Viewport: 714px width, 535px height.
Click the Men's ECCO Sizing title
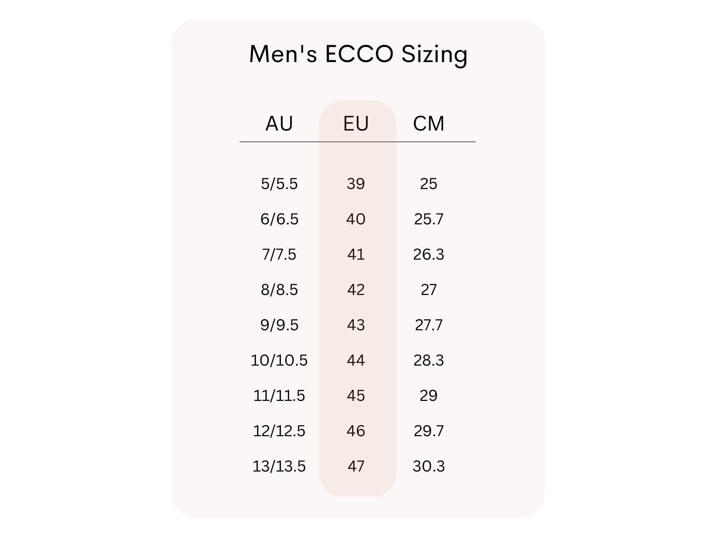coord(358,54)
